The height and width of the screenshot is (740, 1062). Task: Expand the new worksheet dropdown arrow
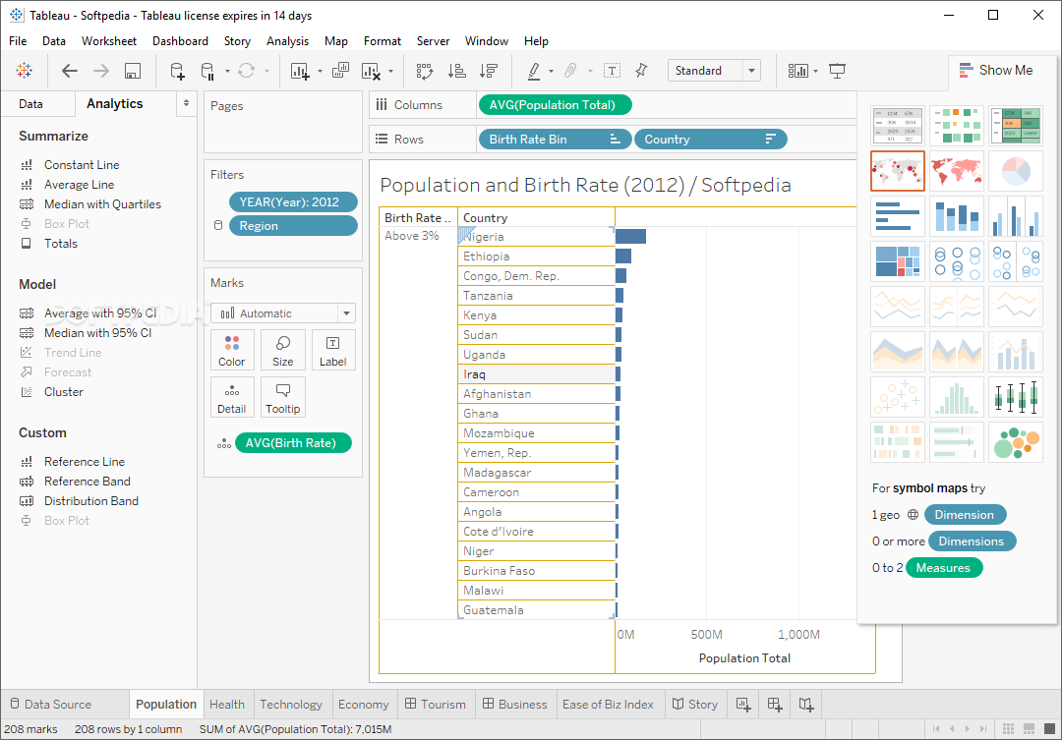319,71
